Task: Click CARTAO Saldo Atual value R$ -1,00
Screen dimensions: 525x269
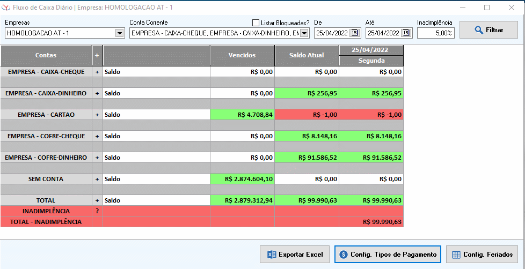Action: pos(307,115)
